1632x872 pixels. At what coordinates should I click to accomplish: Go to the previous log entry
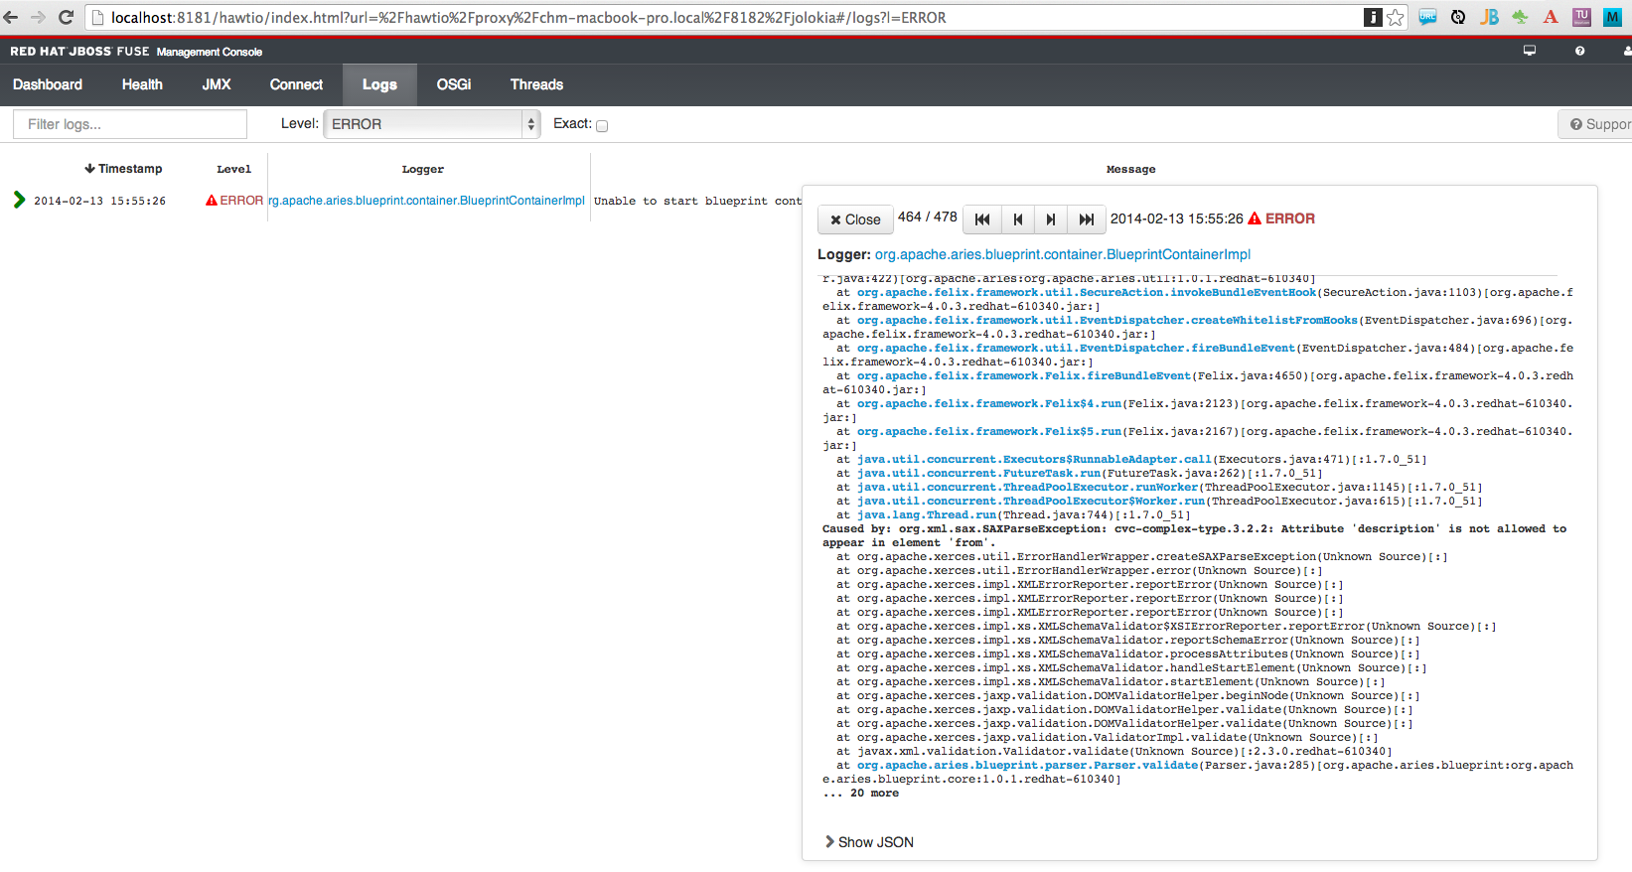1017,219
